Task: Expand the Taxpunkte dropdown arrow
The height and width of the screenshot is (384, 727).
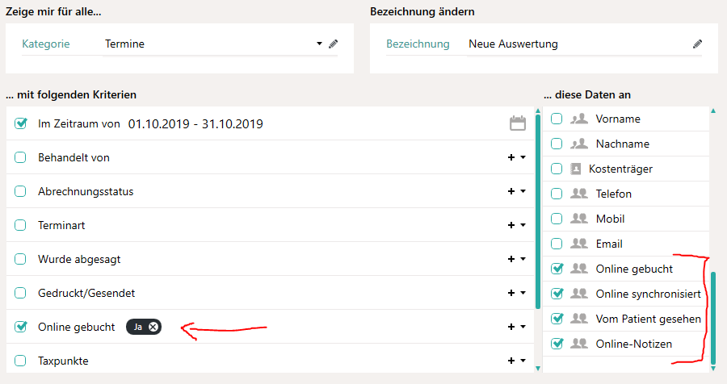Action: point(523,361)
